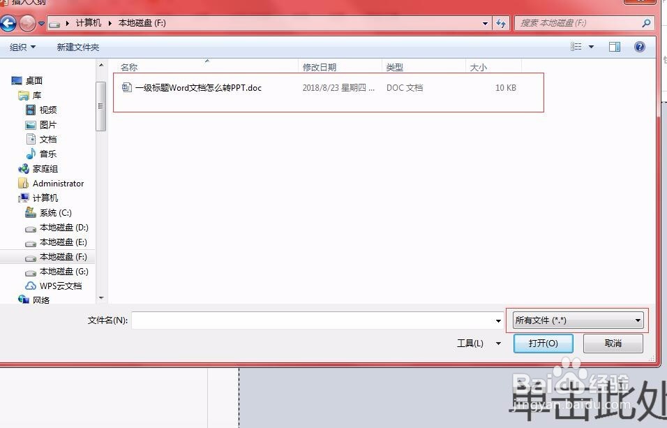Open 文档 library
The image size is (667, 428).
tap(48, 139)
